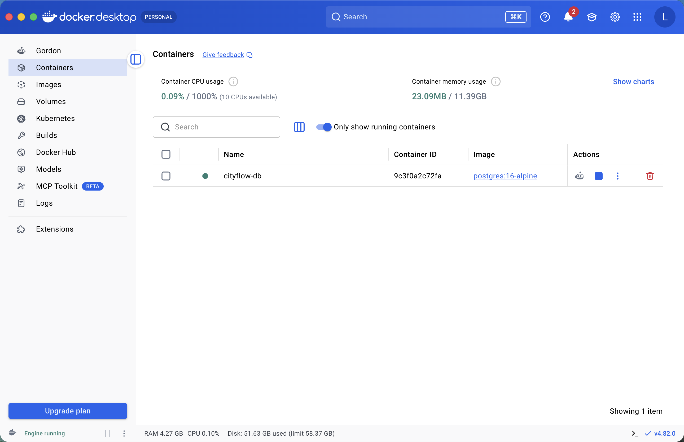Click CPU 0.10% status entry
684x442 pixels.
click(x=203, y=433)
